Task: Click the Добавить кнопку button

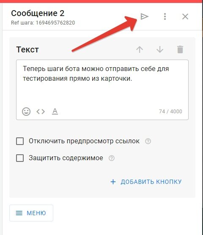Action: point(146,182)
